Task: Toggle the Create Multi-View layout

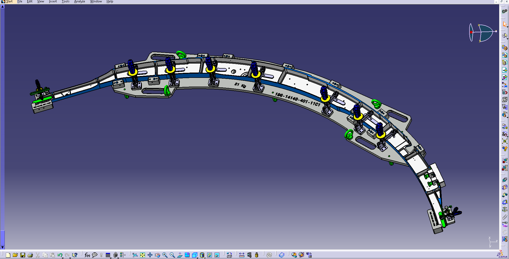Action: click(x=187, y=255)
